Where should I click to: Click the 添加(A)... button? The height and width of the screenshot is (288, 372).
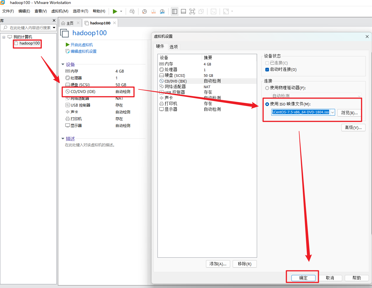218,264
